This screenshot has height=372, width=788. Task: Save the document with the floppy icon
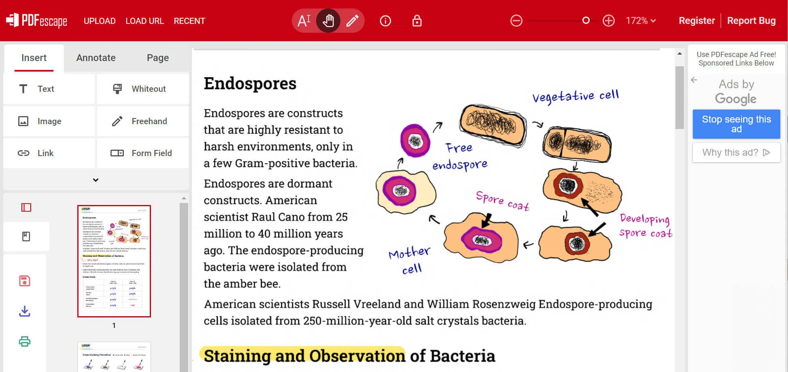click(25, 281)
